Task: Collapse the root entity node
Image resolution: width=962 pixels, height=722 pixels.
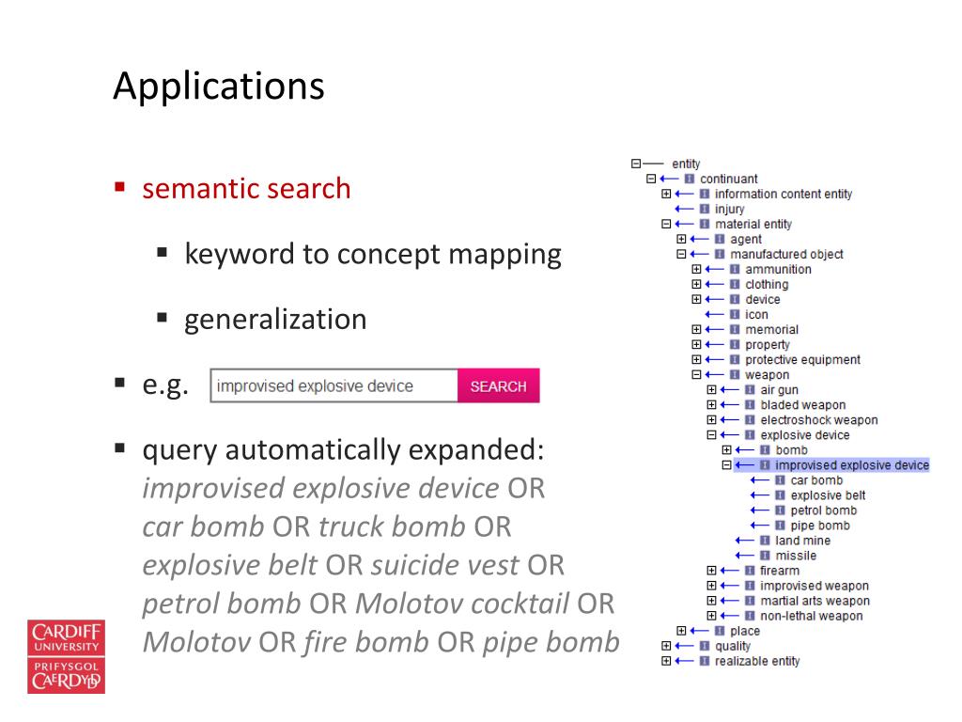Action: coord(636,164)
